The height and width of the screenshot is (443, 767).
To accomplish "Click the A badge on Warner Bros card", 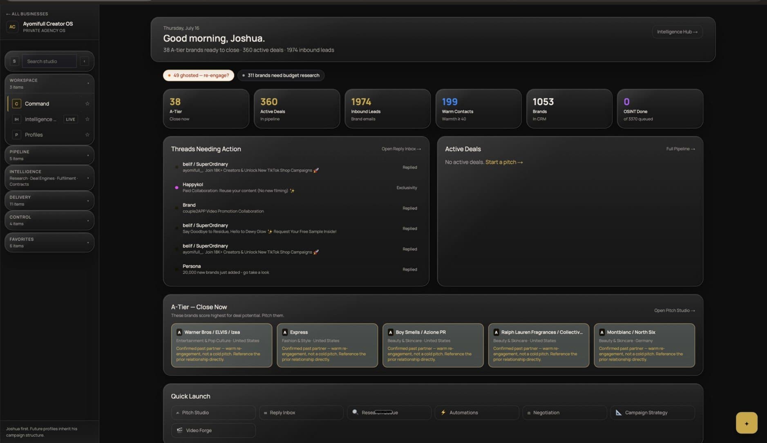I will (x=179, y=332).
